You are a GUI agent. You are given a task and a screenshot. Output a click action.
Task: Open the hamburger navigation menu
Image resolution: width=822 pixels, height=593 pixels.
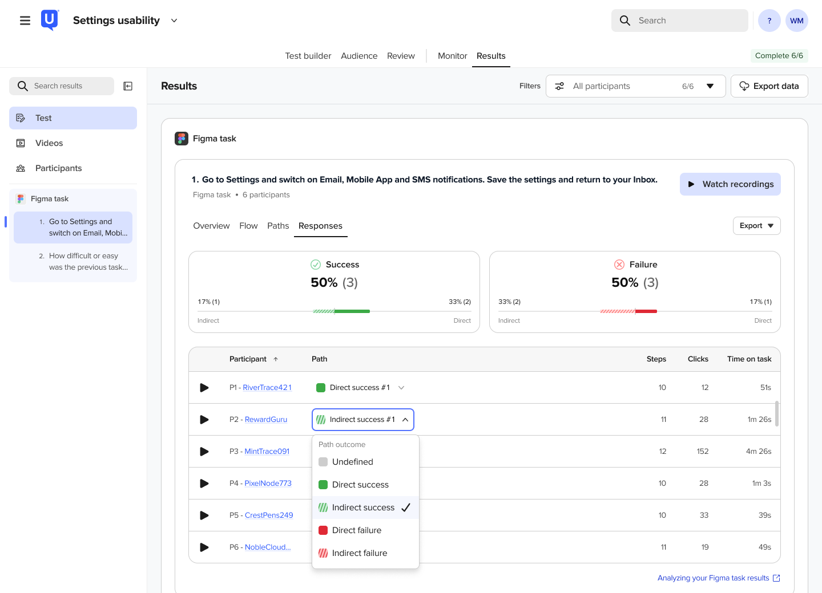pos(25,21)
